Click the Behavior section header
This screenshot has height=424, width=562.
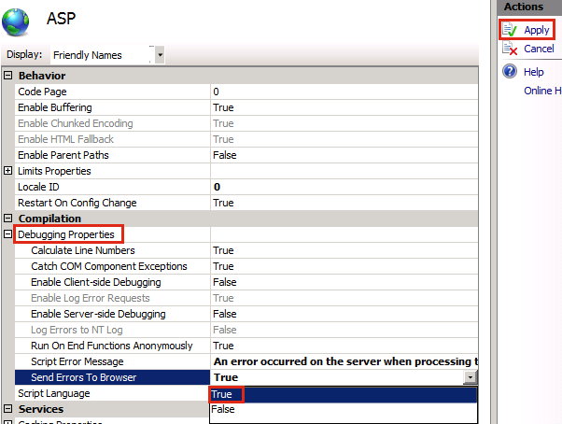(42, 76)
